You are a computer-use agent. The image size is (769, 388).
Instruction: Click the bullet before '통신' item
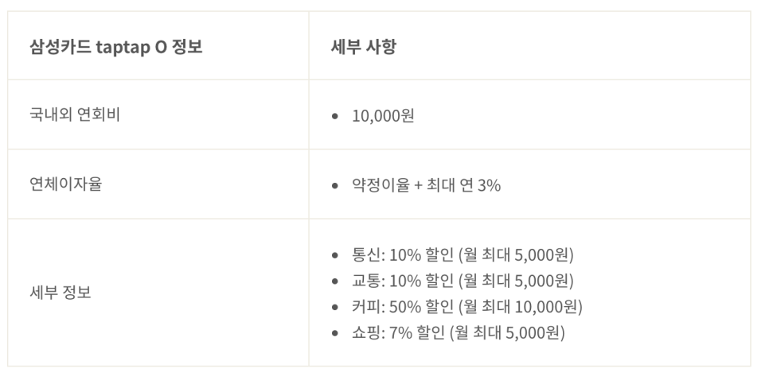click(335, 255)
